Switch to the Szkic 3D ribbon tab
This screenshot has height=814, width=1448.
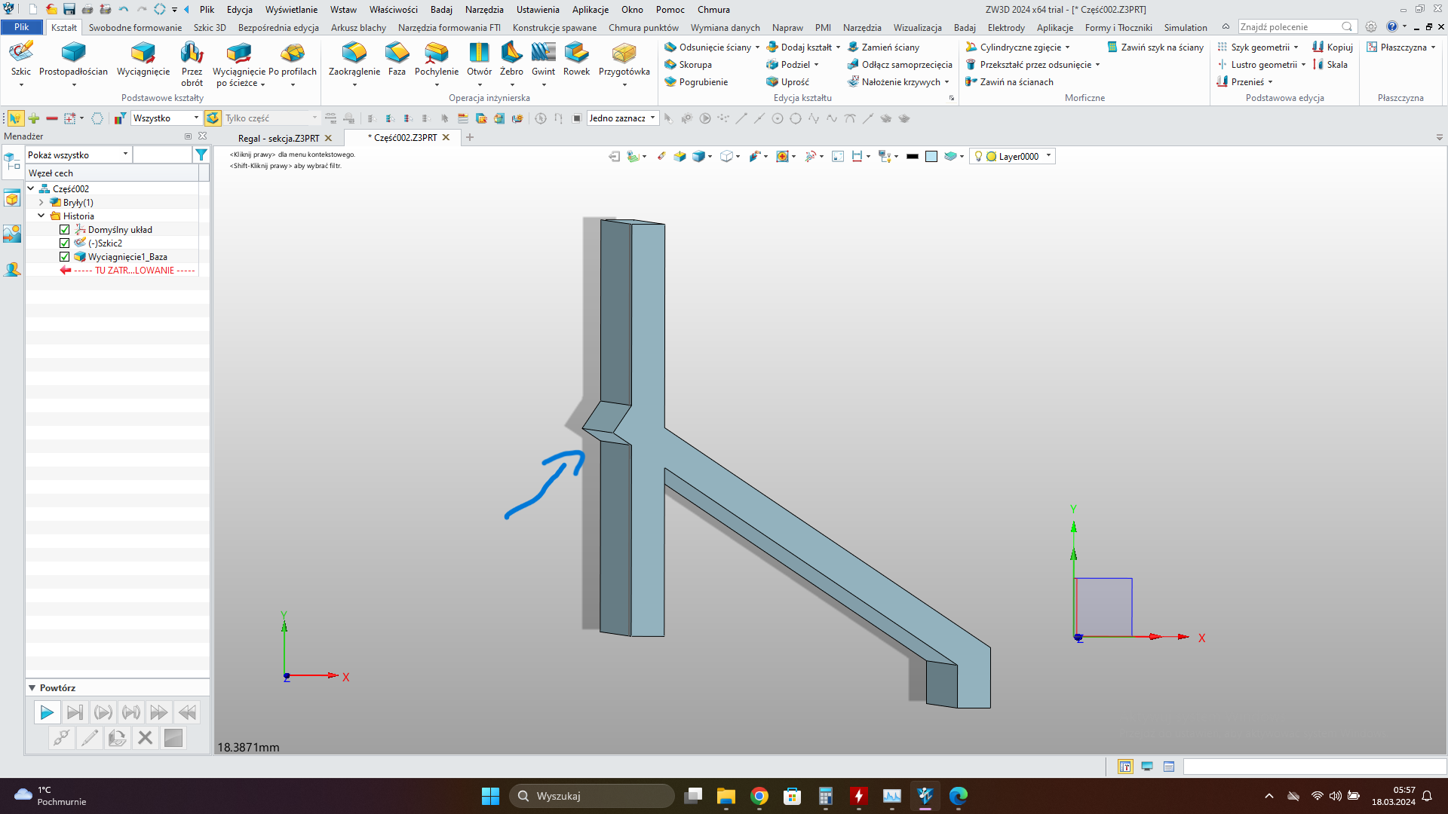click(x=210, y=28)
